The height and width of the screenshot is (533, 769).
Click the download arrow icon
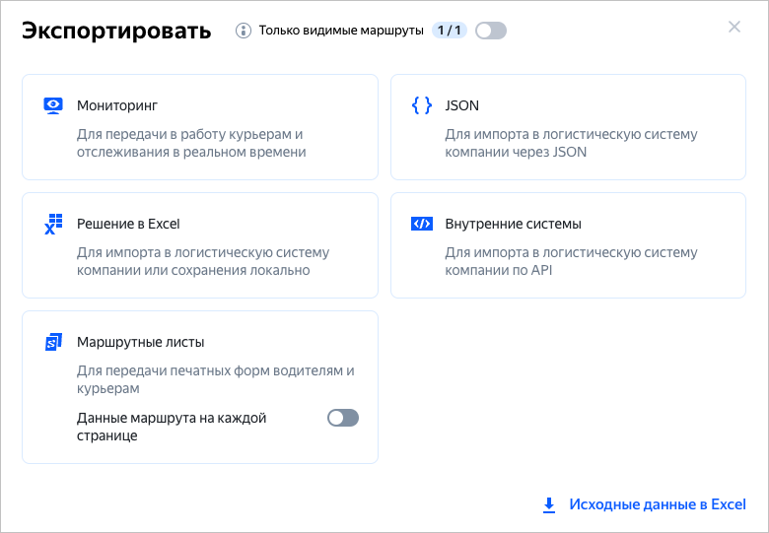549,504
